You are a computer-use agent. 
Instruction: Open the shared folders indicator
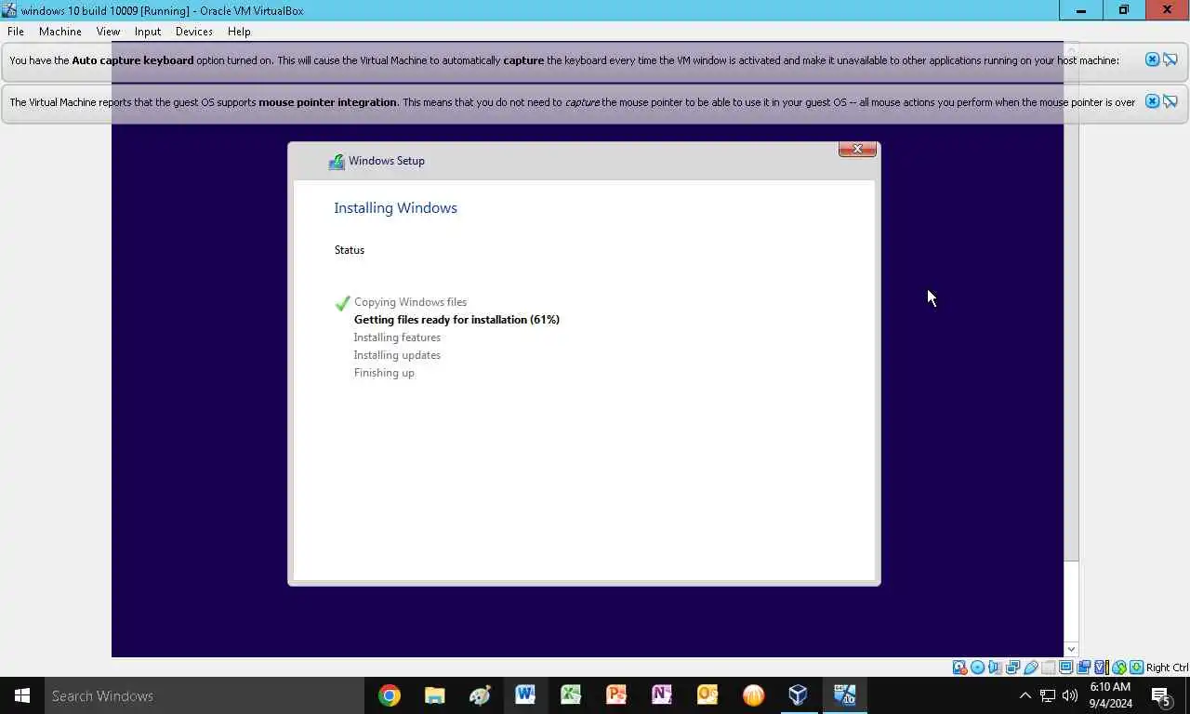(1048, 668)
